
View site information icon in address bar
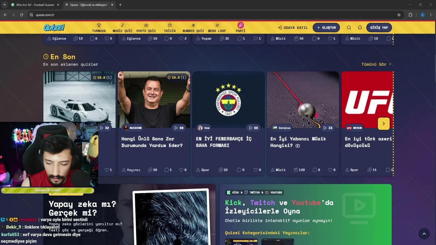[x=31, y=15]
